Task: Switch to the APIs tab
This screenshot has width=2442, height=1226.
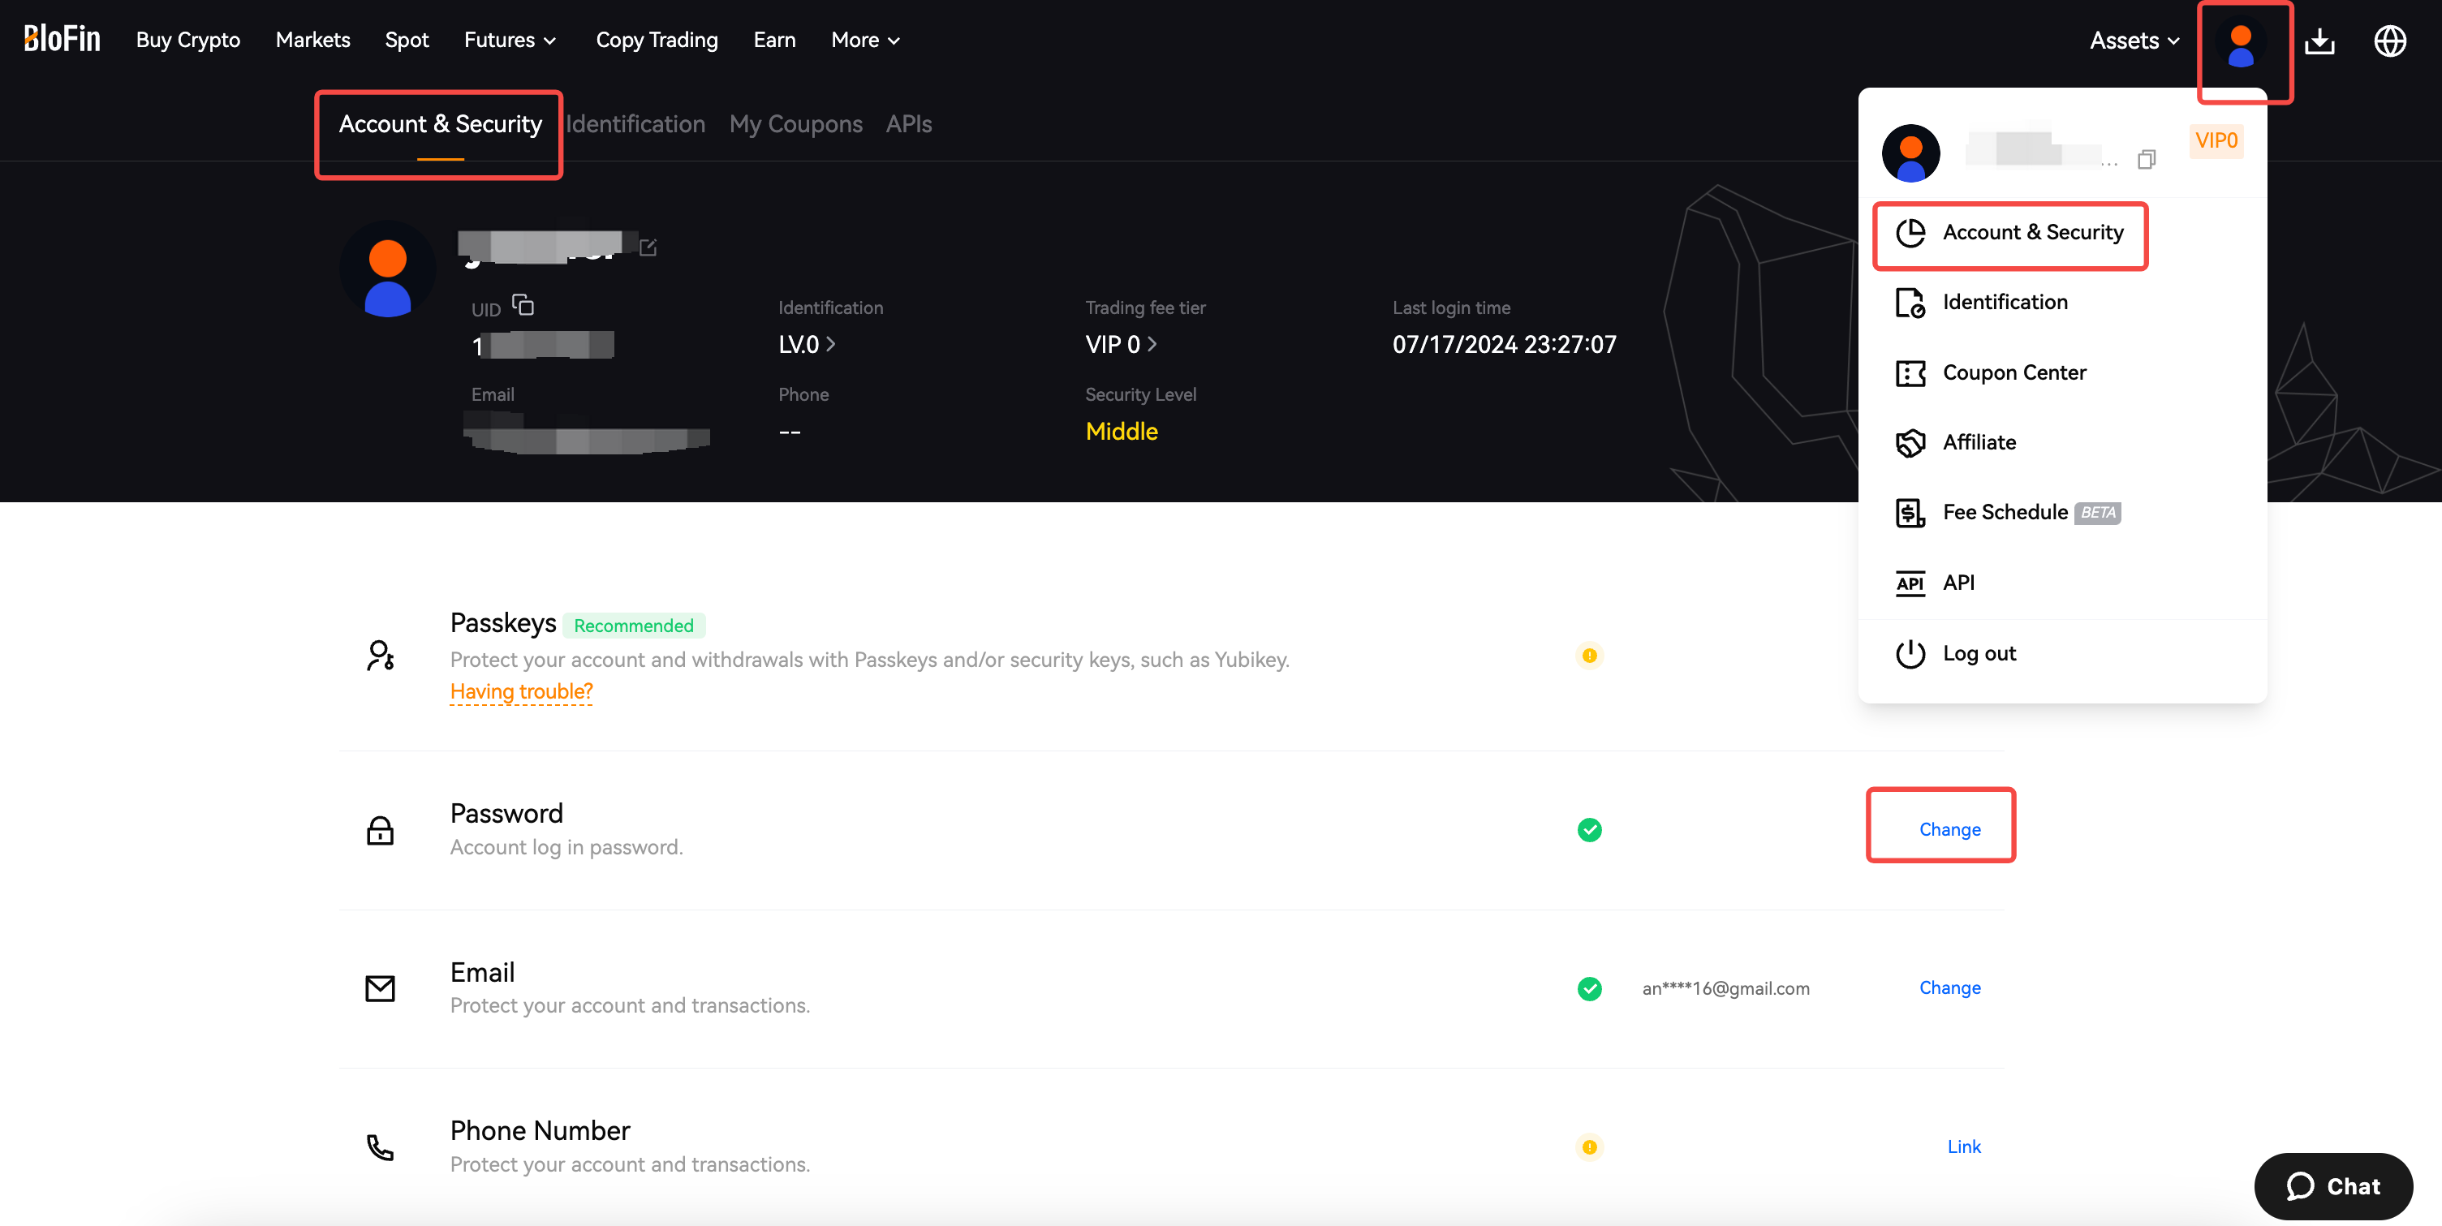Action: pyautogui.click(x=908, y=124)
